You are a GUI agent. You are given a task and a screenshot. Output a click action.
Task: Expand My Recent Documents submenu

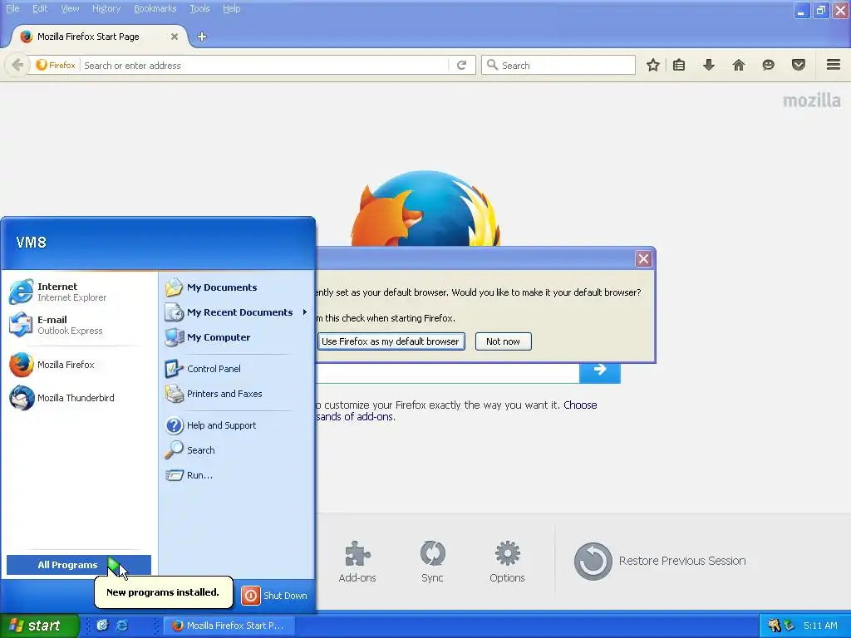237,312
